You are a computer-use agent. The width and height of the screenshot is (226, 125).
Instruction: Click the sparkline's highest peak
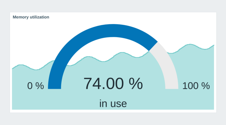pos(190,44)
